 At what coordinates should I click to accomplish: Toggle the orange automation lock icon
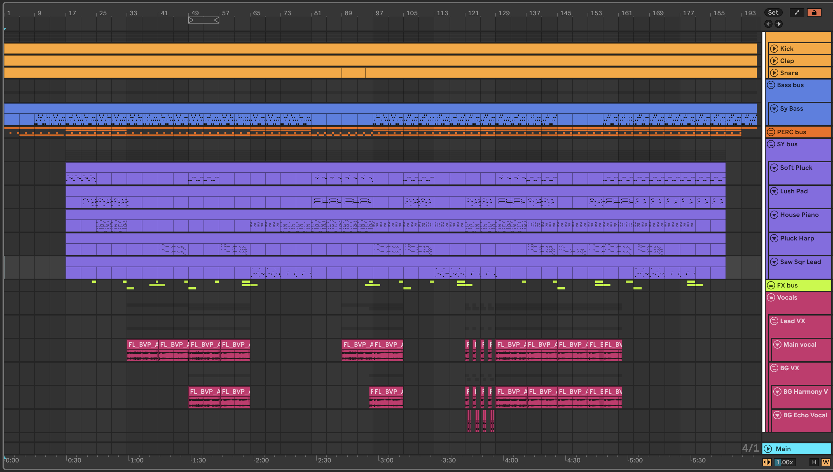pyautogui.click(x=814, y=12)
